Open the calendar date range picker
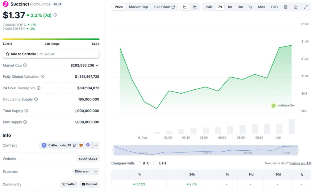316x191 pixels. (x=285, y=7)
